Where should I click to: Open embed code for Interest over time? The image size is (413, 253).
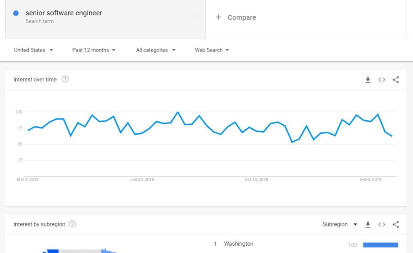[x=382, y=80]
